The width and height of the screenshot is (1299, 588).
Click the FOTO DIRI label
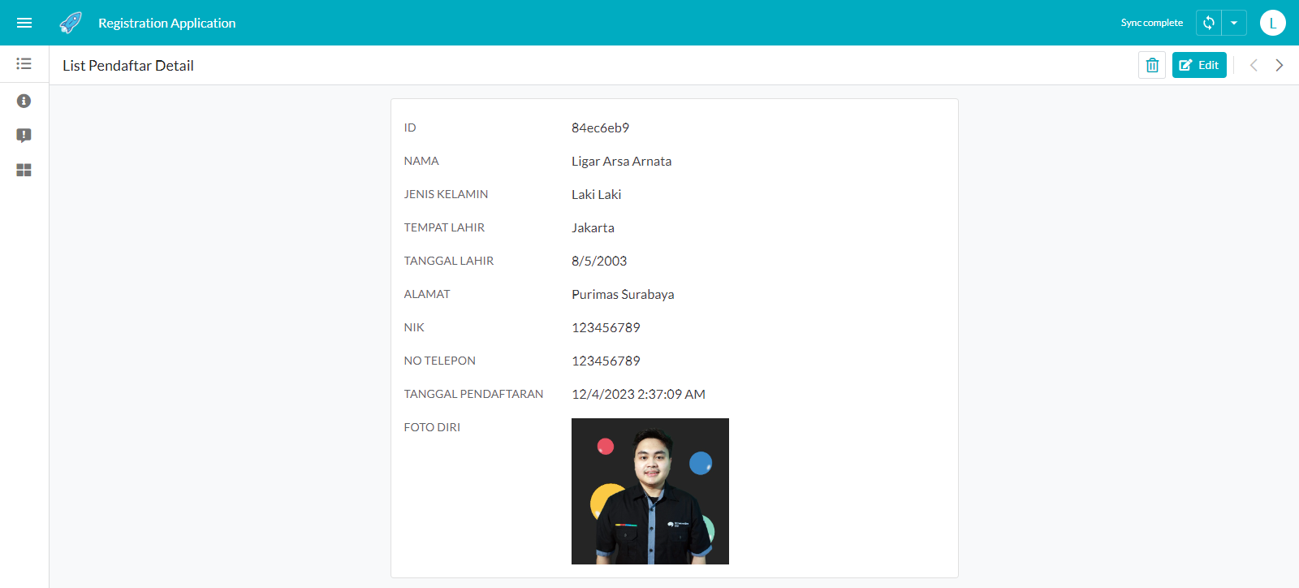coord(432,427)
